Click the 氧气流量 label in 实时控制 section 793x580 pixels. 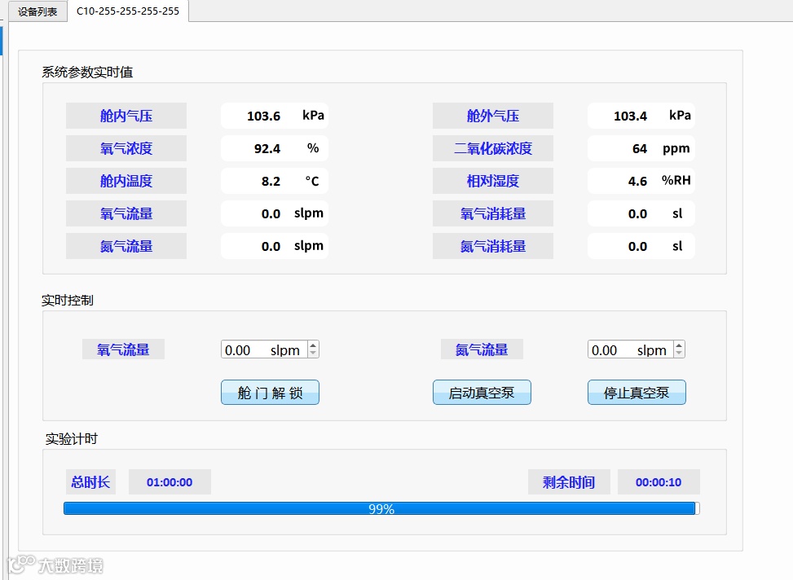coord(123,349)
